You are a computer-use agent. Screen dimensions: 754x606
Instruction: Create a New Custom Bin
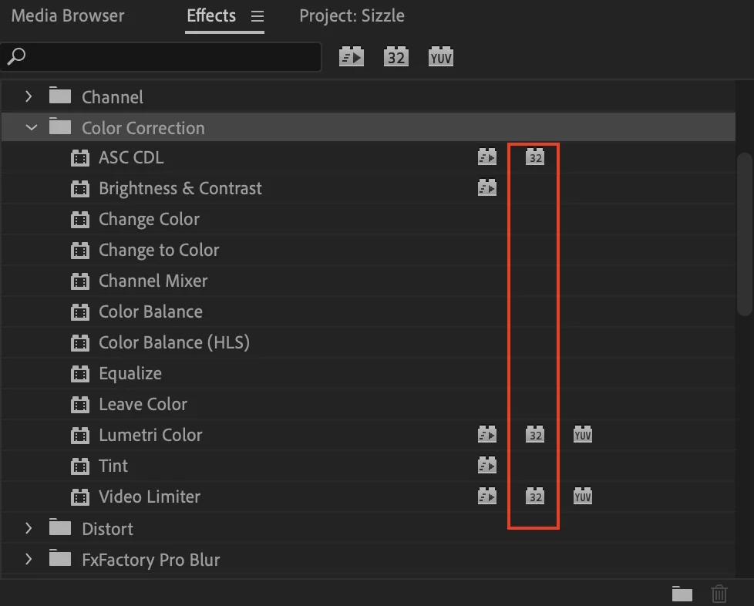[x=682, y=594]
